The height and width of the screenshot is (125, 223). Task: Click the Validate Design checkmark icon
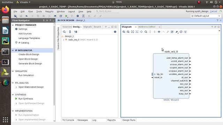point(172,32)
